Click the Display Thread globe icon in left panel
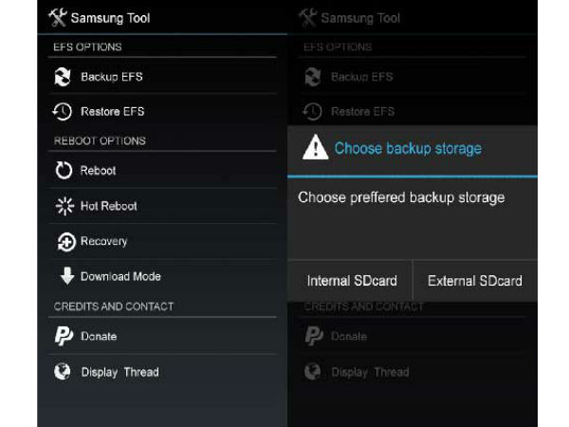 [64, 372]
